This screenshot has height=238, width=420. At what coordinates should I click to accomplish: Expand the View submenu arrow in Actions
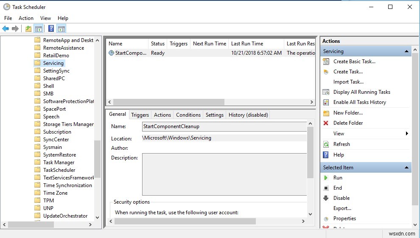(x=407, y=133)
